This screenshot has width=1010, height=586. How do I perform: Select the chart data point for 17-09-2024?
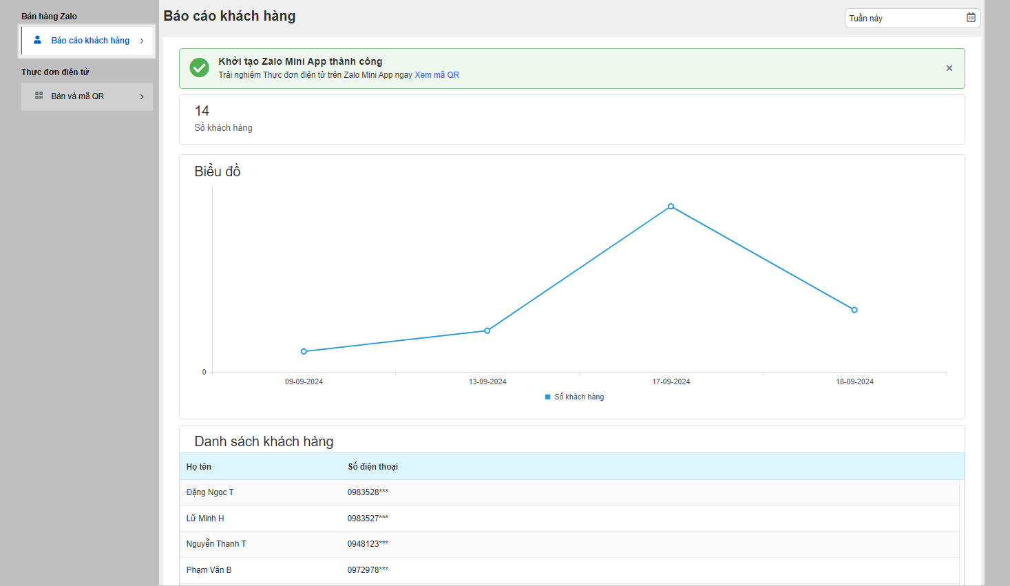pos(671,207)
